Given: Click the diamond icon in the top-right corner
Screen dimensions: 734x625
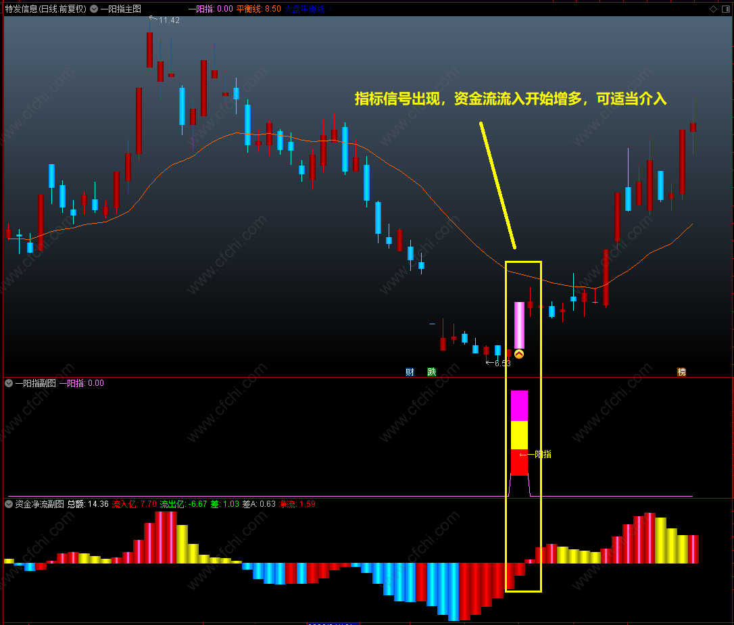Looking at the screenshot, I should pos(714,9).
